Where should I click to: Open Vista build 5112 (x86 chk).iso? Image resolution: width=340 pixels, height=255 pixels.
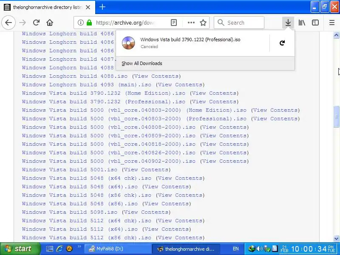[x=87, y=238]
